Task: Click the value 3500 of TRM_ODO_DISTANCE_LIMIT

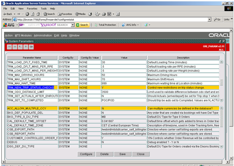Action: pos(124,92)
